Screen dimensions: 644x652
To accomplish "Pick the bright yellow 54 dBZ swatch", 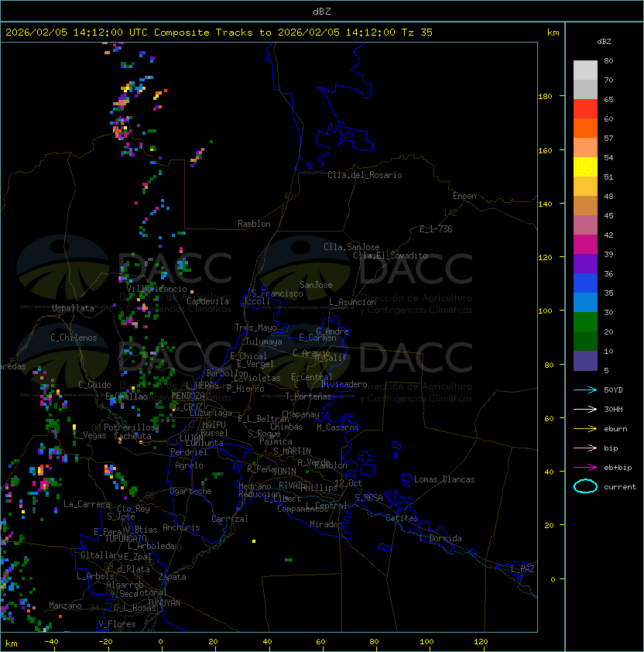I will pyautogui.click(x=585, y=167).
